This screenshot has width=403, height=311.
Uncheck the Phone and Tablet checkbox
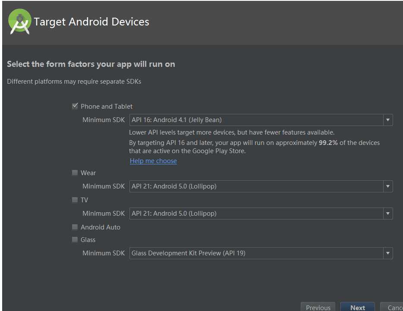pyautogui.click(x=75, y=106)
